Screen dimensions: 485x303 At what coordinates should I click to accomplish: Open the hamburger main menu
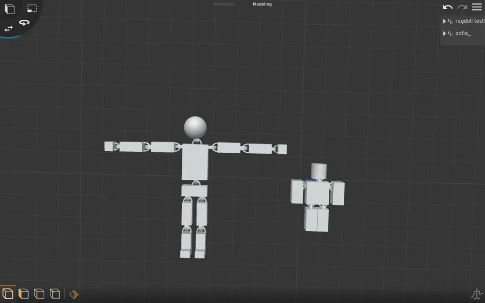tap(477, 7)
